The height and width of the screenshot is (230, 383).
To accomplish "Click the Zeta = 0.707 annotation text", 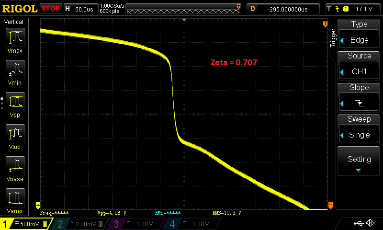I will point(234,62).
